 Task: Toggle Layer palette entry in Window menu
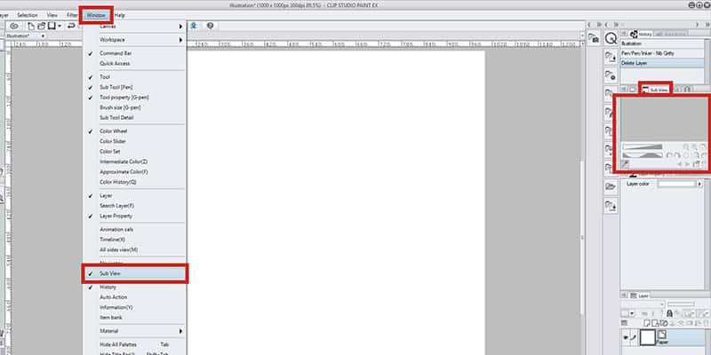[x=134, y=195]
